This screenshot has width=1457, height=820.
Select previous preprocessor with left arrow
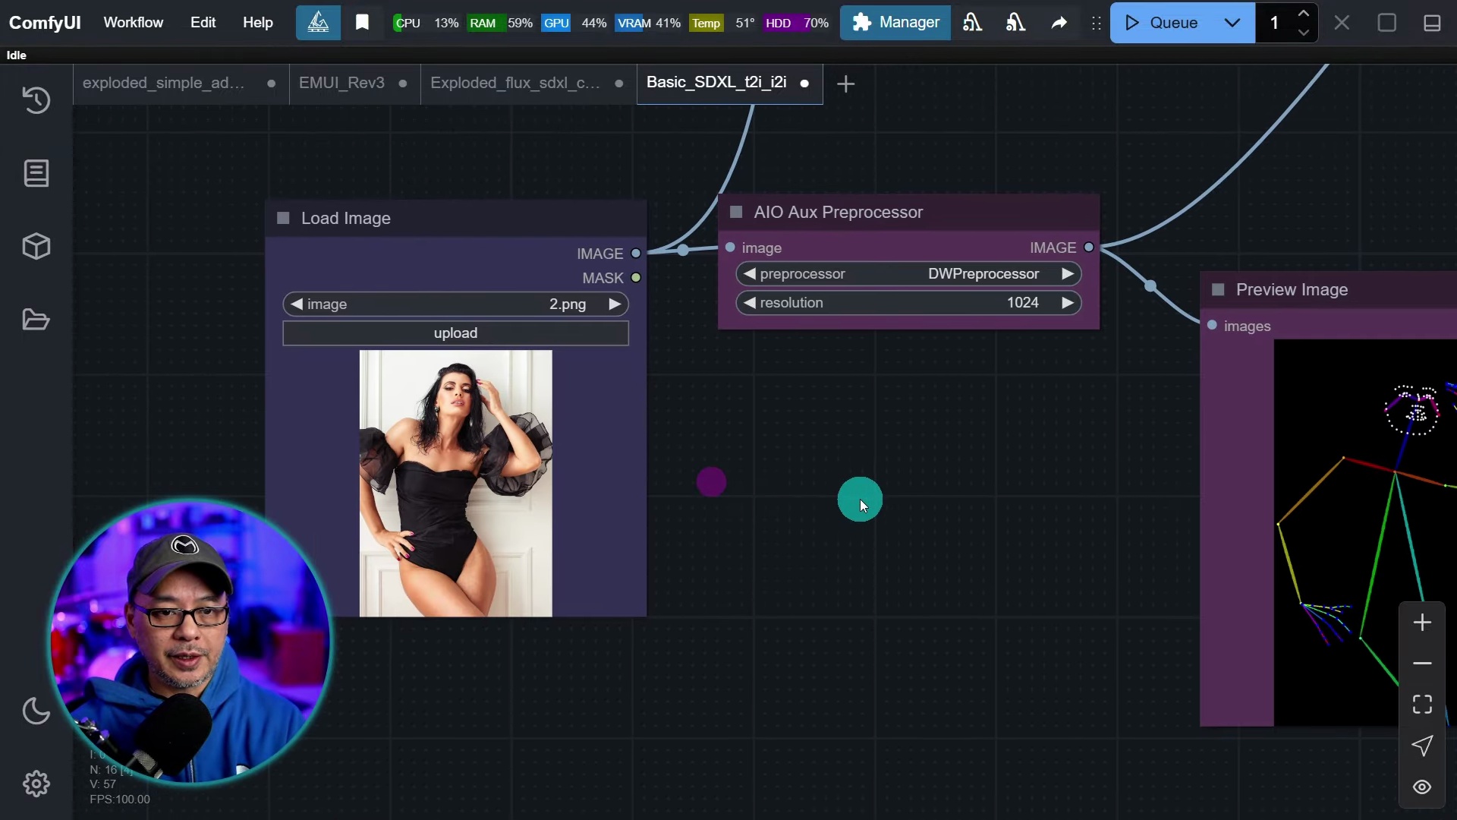(750, 274)
